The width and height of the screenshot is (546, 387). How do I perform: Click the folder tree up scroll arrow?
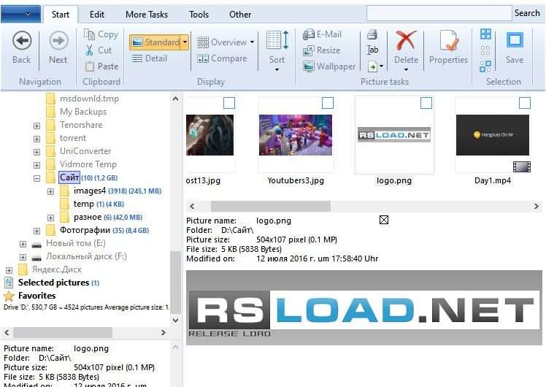pyautogui.click(x=175, y=99)
